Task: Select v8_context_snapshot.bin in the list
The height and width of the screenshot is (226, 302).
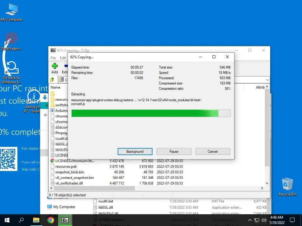Action: click(75, 177)
